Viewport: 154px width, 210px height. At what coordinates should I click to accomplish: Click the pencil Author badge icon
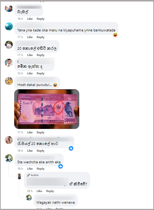[x=28, y=175]
